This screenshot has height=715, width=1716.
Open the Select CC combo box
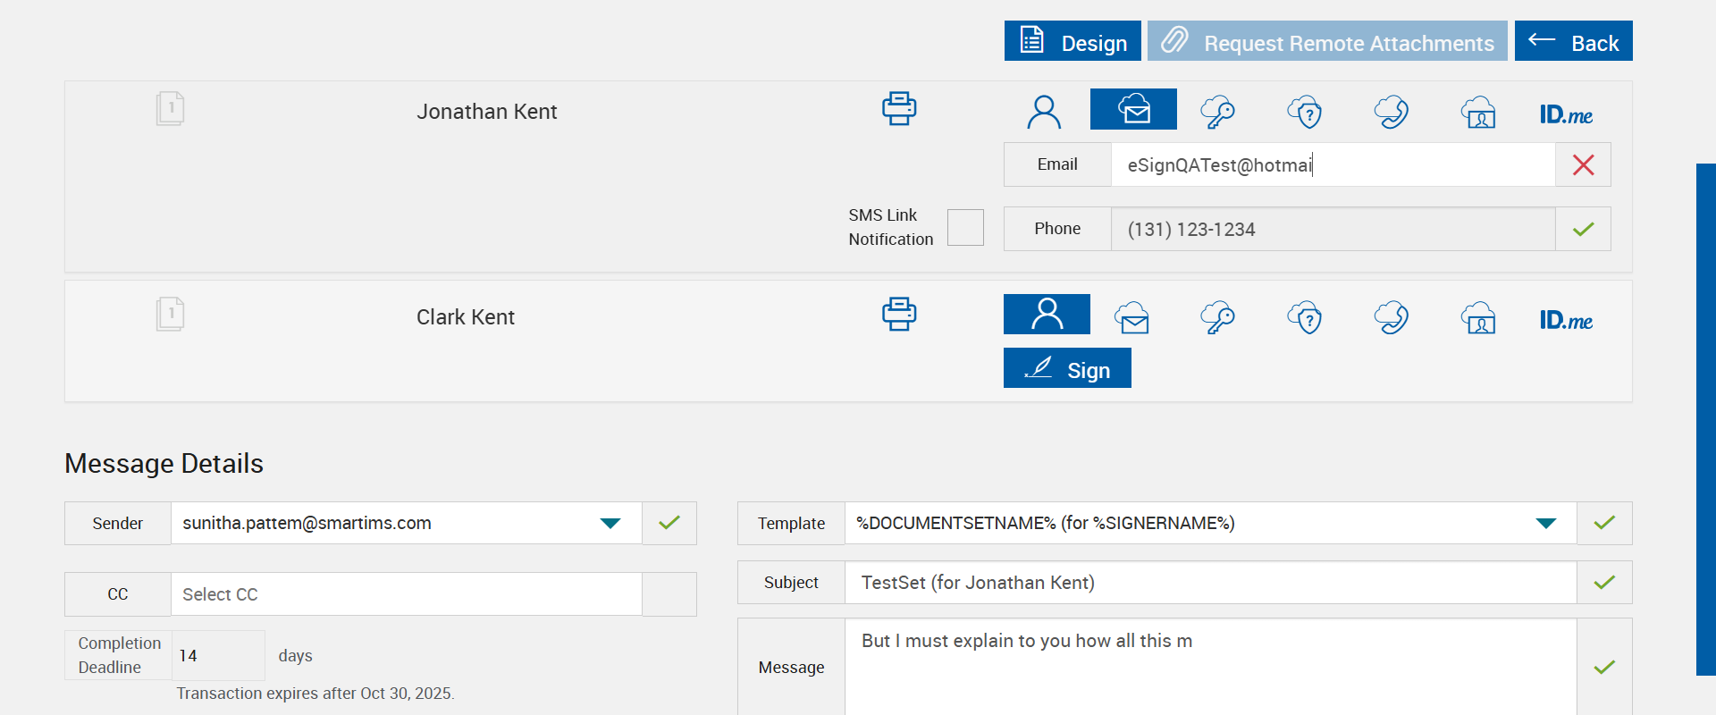pos(407,594)
